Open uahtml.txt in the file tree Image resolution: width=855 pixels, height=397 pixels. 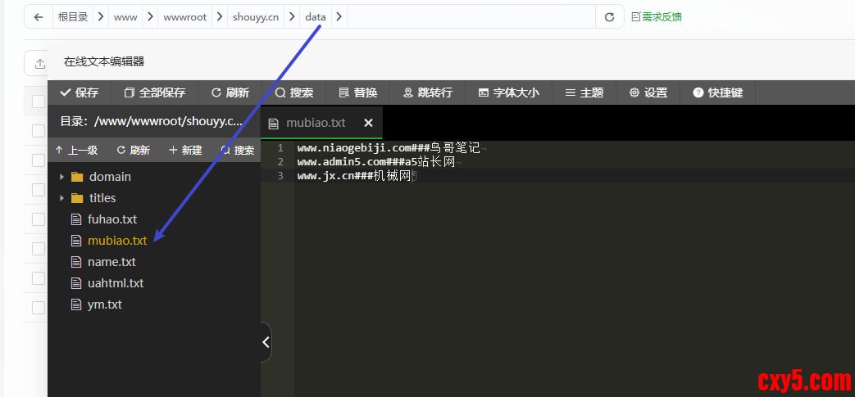tap(116, 282)
